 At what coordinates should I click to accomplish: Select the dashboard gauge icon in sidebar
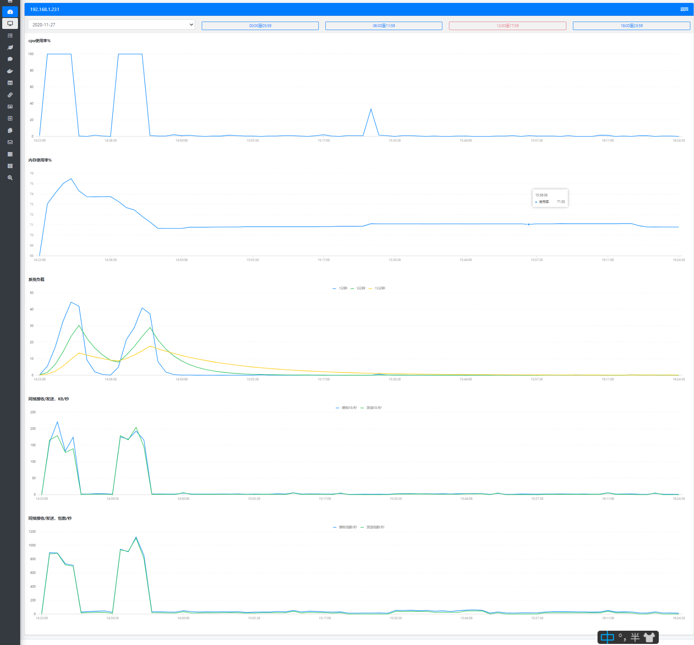point(10,11)
